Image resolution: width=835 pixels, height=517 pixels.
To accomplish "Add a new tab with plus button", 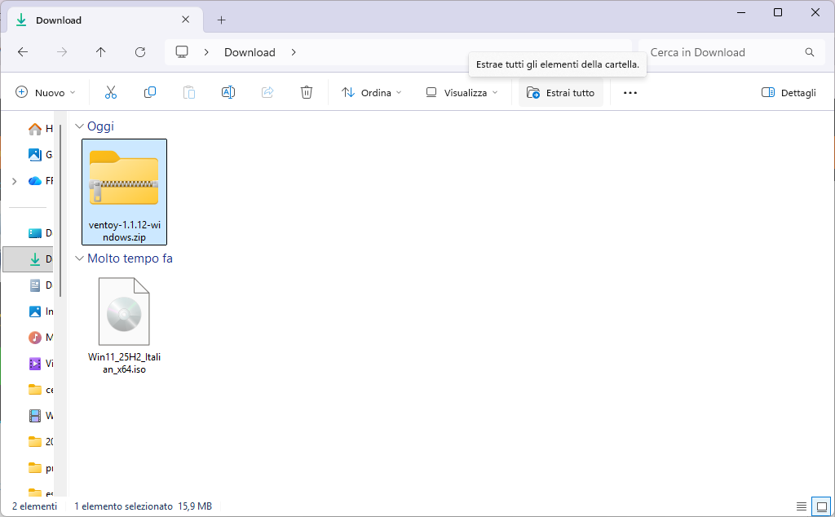I will (x=221, y=20).
